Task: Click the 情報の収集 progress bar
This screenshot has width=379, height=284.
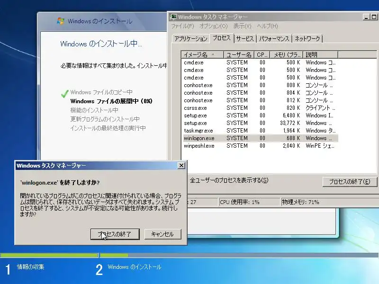Action: pyautogui.click(x=49, y=255)
